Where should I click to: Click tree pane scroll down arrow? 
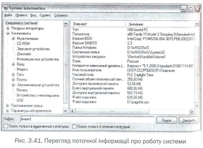pos(65,111)
